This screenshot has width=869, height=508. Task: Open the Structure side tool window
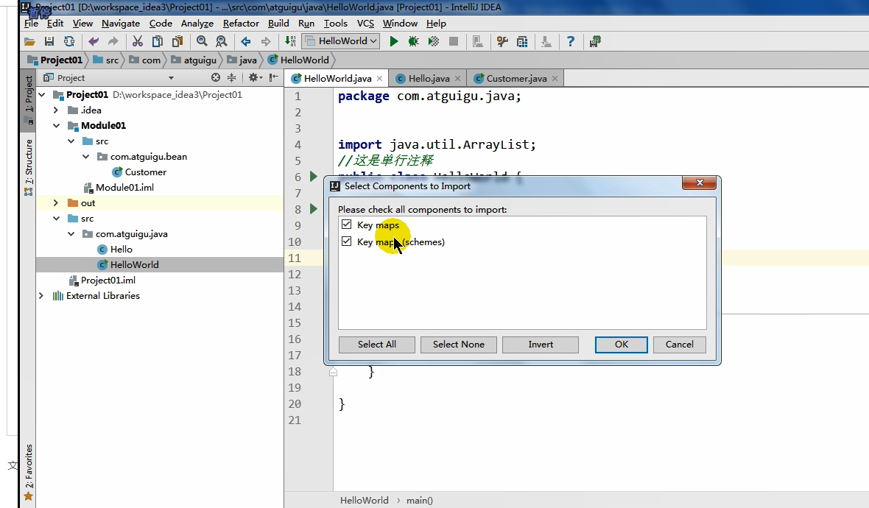pos(28,166)
